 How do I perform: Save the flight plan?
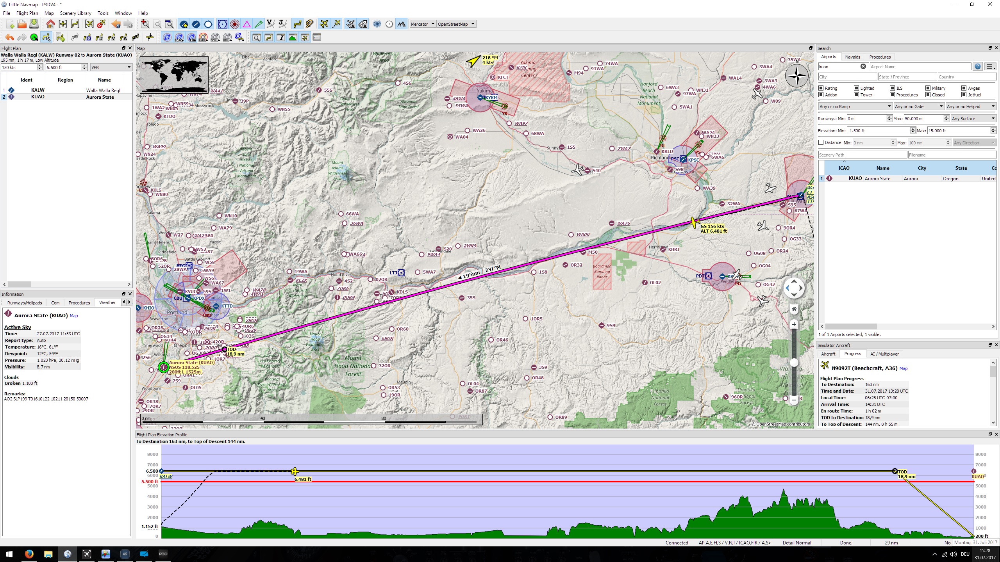pos(34,24)
